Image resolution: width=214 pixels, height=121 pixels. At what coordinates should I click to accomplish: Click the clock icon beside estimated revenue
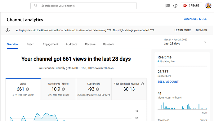click(142, 84)
